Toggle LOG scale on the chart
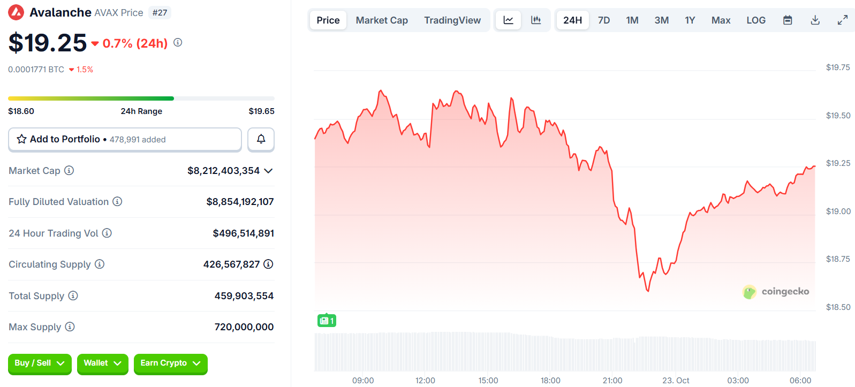This screenshot has height=387, width=855. 755,20
